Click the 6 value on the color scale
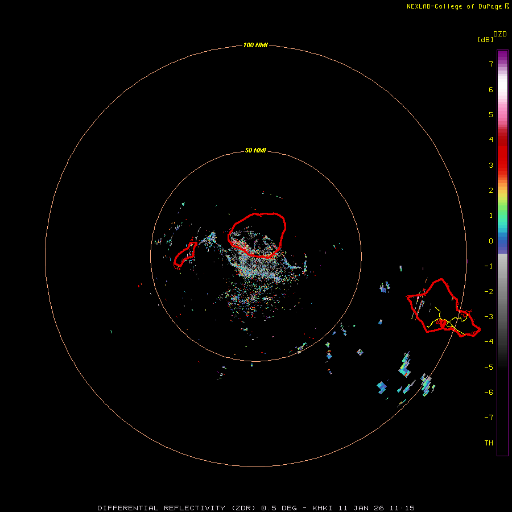This screenshot has height=512, width=512. (491, 89)
